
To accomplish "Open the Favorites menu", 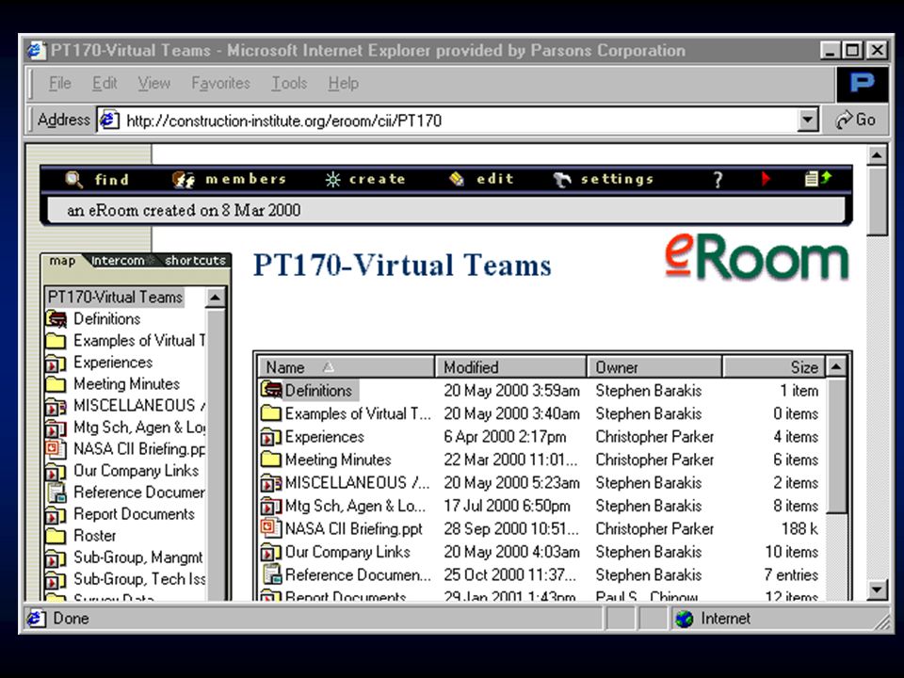I will point(220,83).
